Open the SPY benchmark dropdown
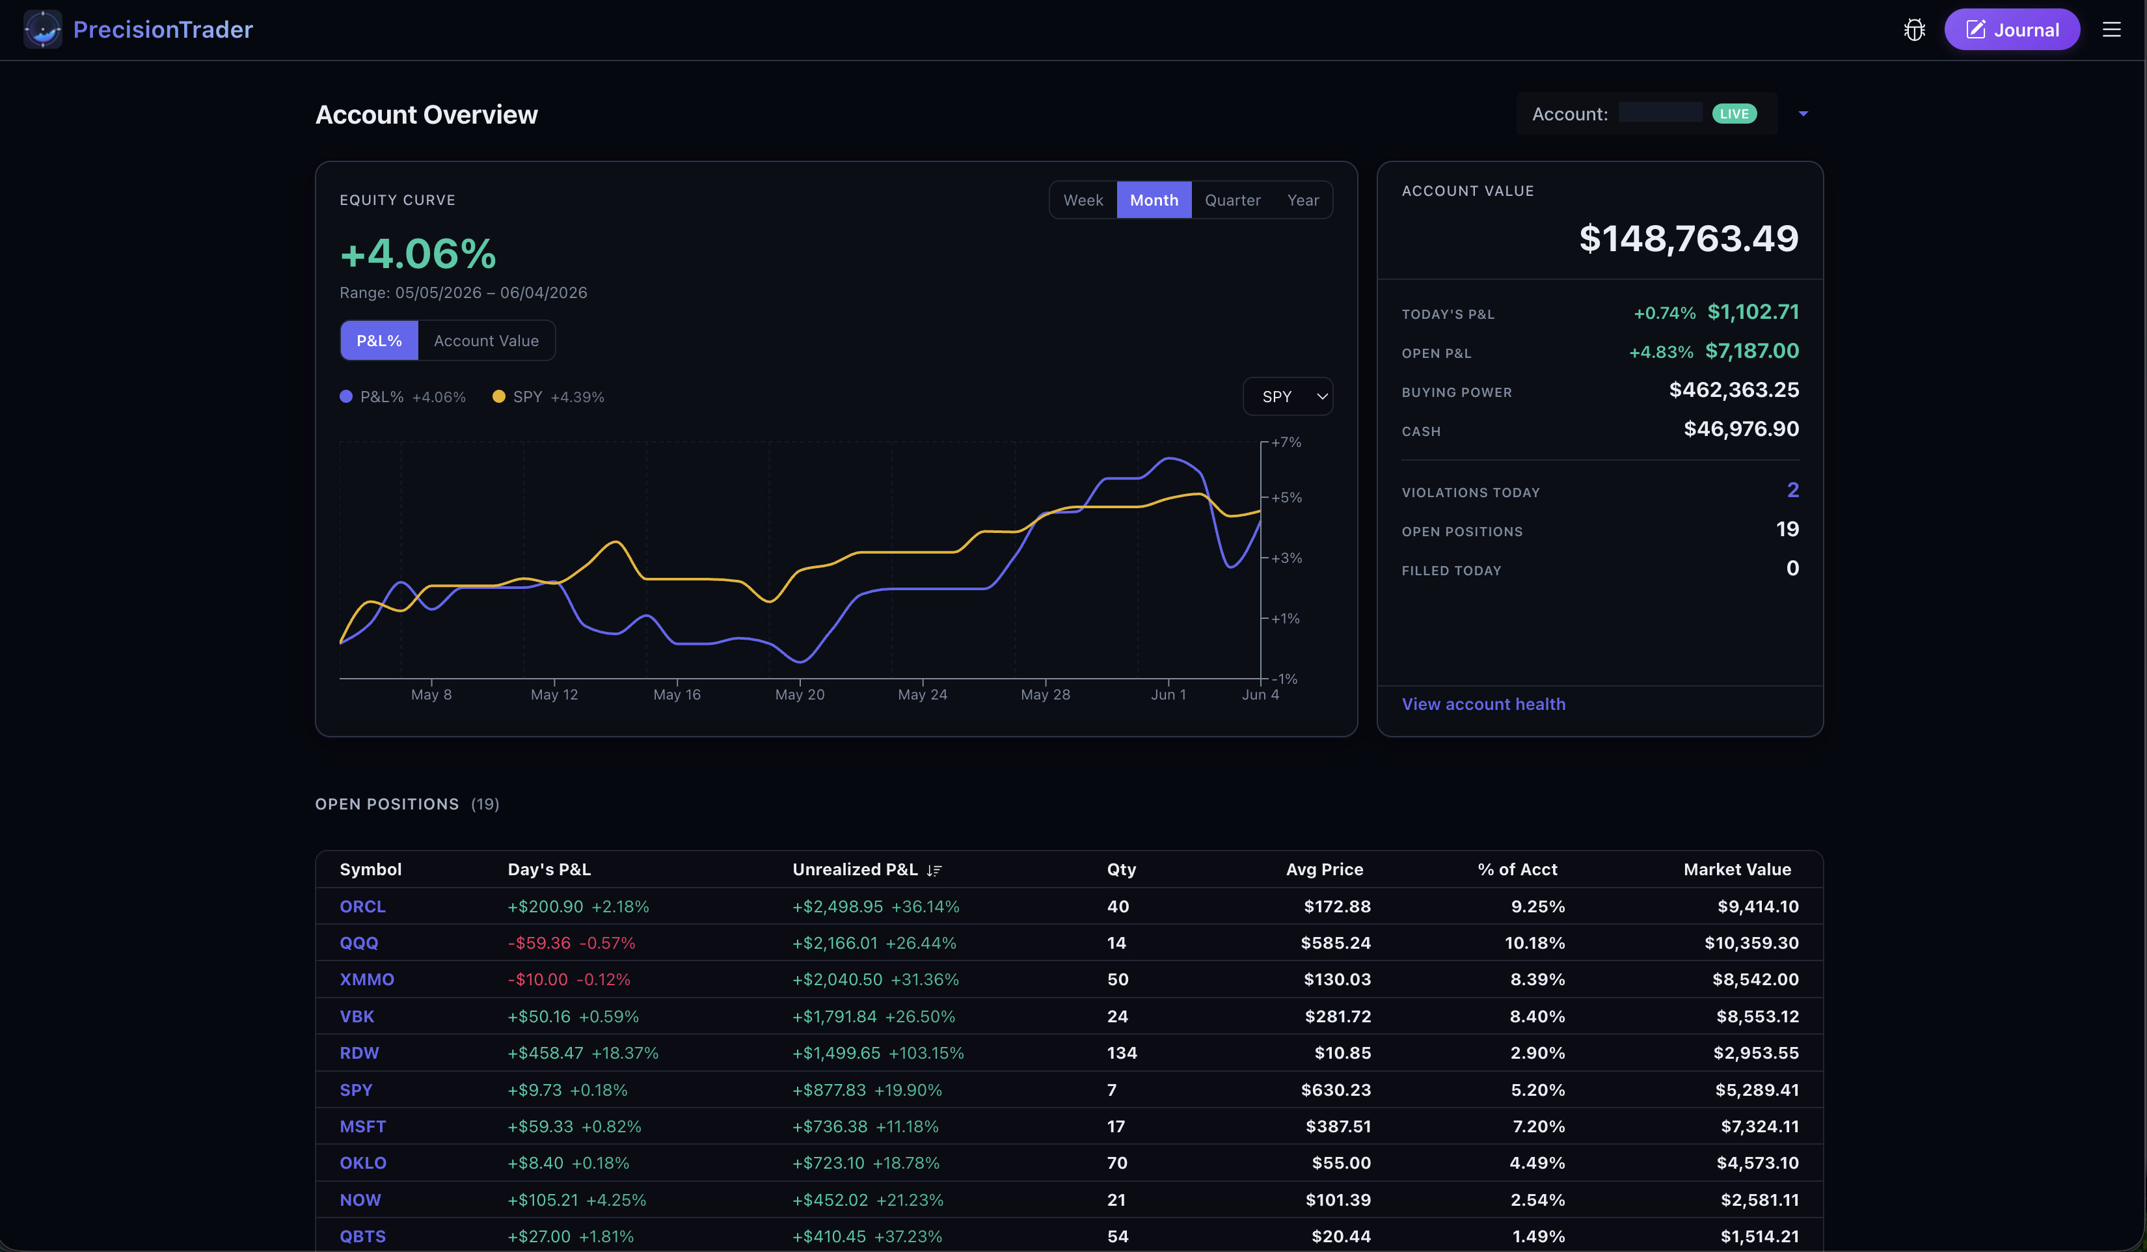 point(1288,396)
